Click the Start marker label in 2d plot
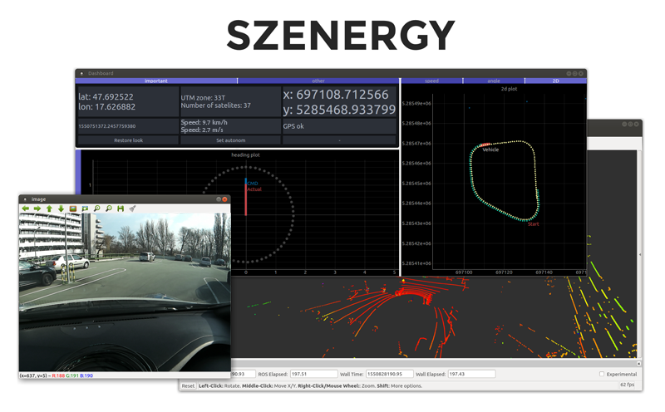This screenshot has height=412, width=665. pos(534,223)
